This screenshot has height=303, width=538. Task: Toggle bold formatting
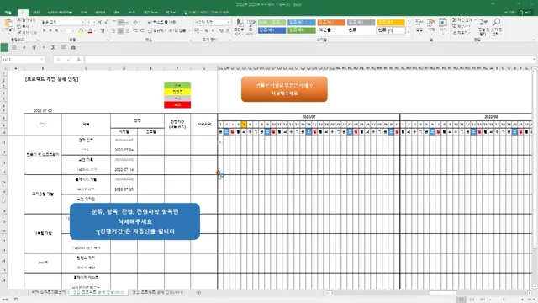(44, 31)
